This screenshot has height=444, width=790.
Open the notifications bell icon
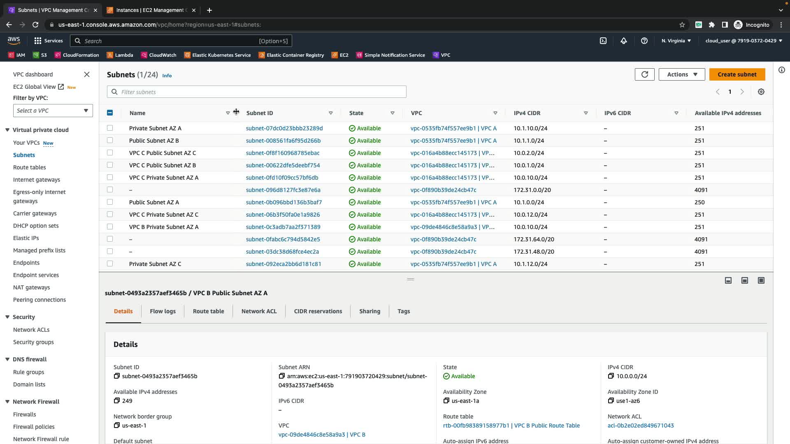click(x=624, y=41)
